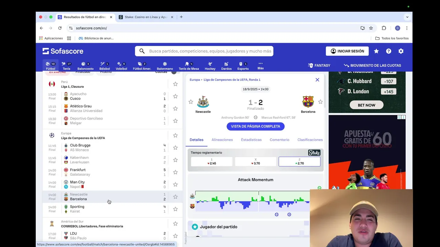Focus the Sofascore search field
Screen dimensions: 440x247
(x=204, y=51)
